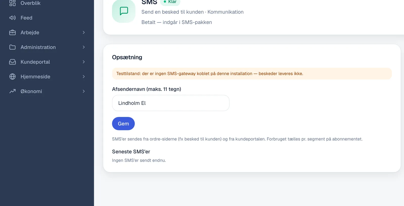The width and height of the screenshot is (404, 206).
Task: Click the Hjemmeside globe icon
Action: [x=12, y=77]
